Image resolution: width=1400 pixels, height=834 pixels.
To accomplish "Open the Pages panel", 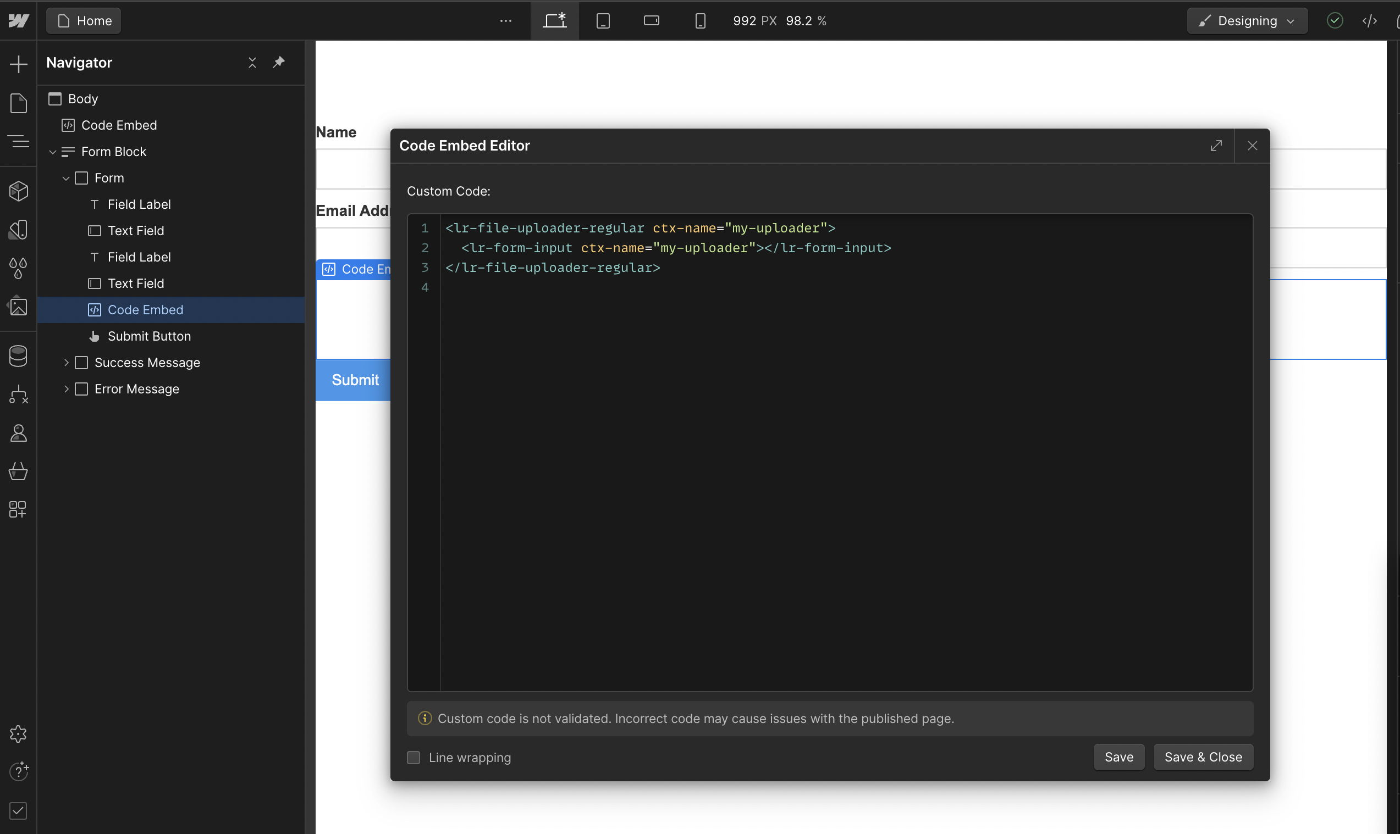I will point(19,103).
